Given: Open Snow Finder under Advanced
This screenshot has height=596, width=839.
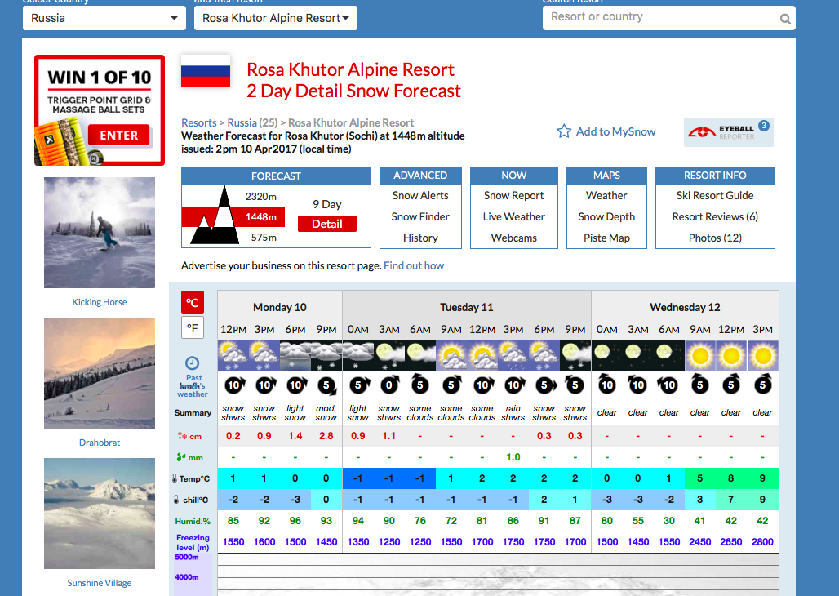Looking at the screenshot, I should (x=420, y=216).
